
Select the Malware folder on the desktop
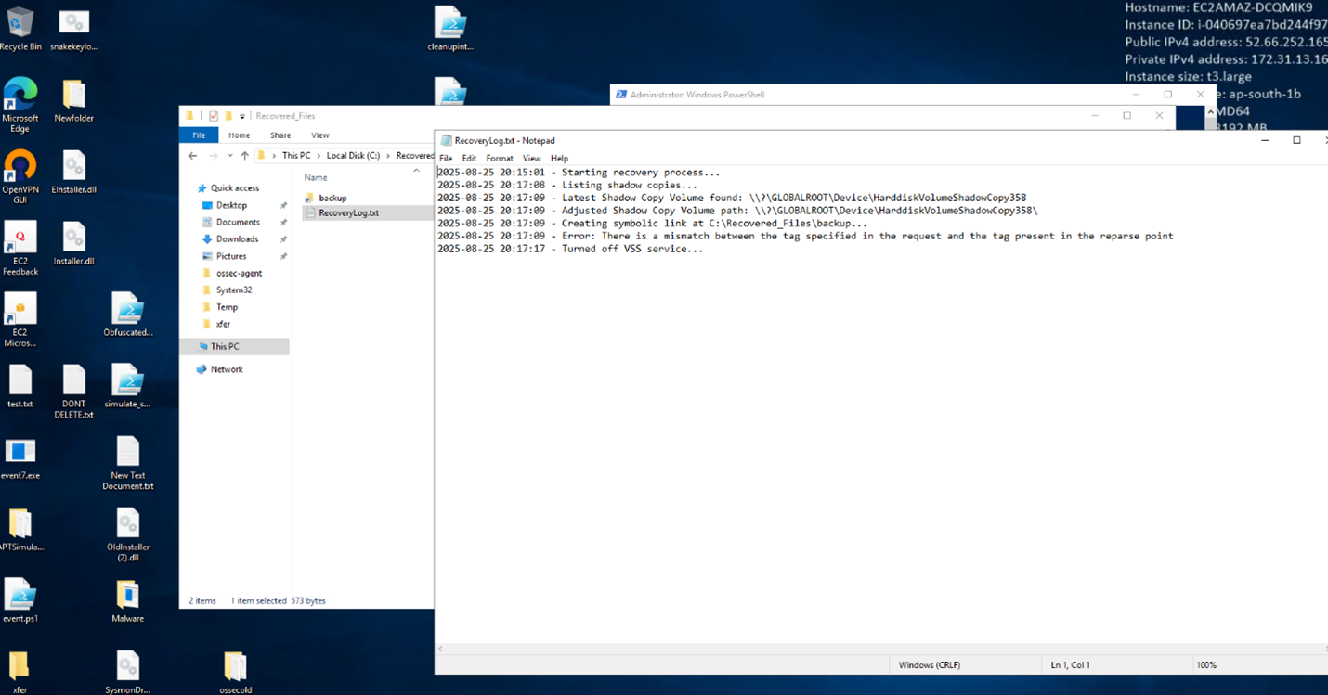pos(127,597)
